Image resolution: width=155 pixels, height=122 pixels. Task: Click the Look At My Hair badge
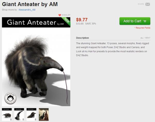pos(10,98)
